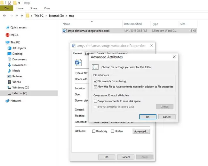Enable Compress contents to save disk space
The width and height of the screenshot is (208, 166).
coord(95,101)
